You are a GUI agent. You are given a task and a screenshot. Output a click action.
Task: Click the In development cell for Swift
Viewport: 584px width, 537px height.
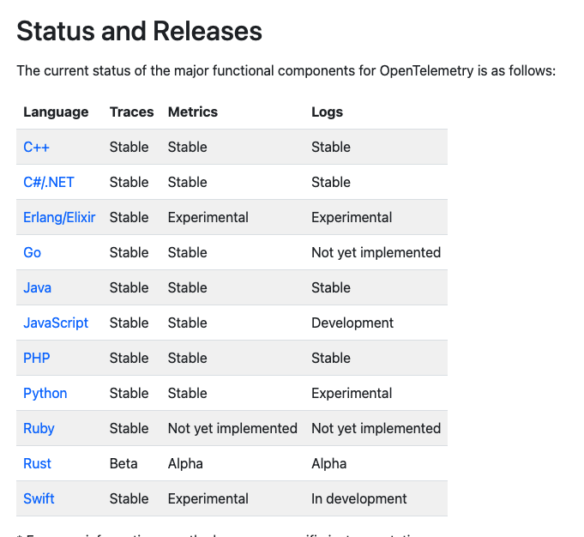pos(359,498)
